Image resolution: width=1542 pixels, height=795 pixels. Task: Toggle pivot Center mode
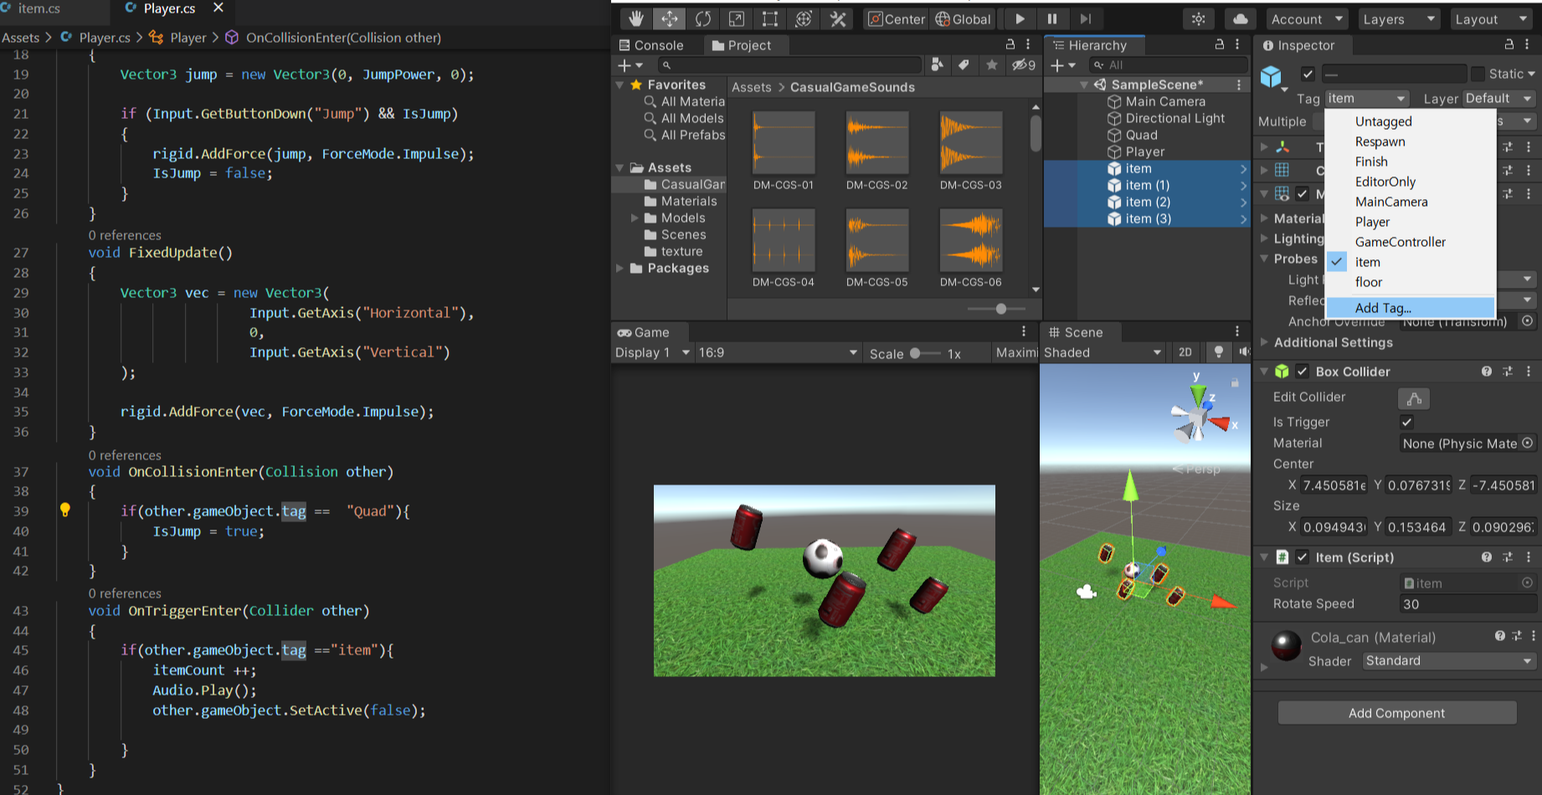897,18
